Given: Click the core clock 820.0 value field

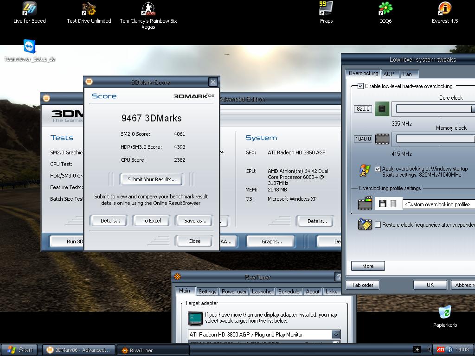Looking at the screenshot, I should click(363, 108).
